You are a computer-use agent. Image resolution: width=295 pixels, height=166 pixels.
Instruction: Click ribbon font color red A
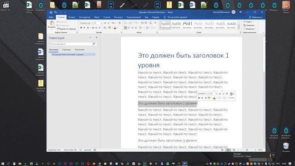pyautogui.click(x=115, y=28)
